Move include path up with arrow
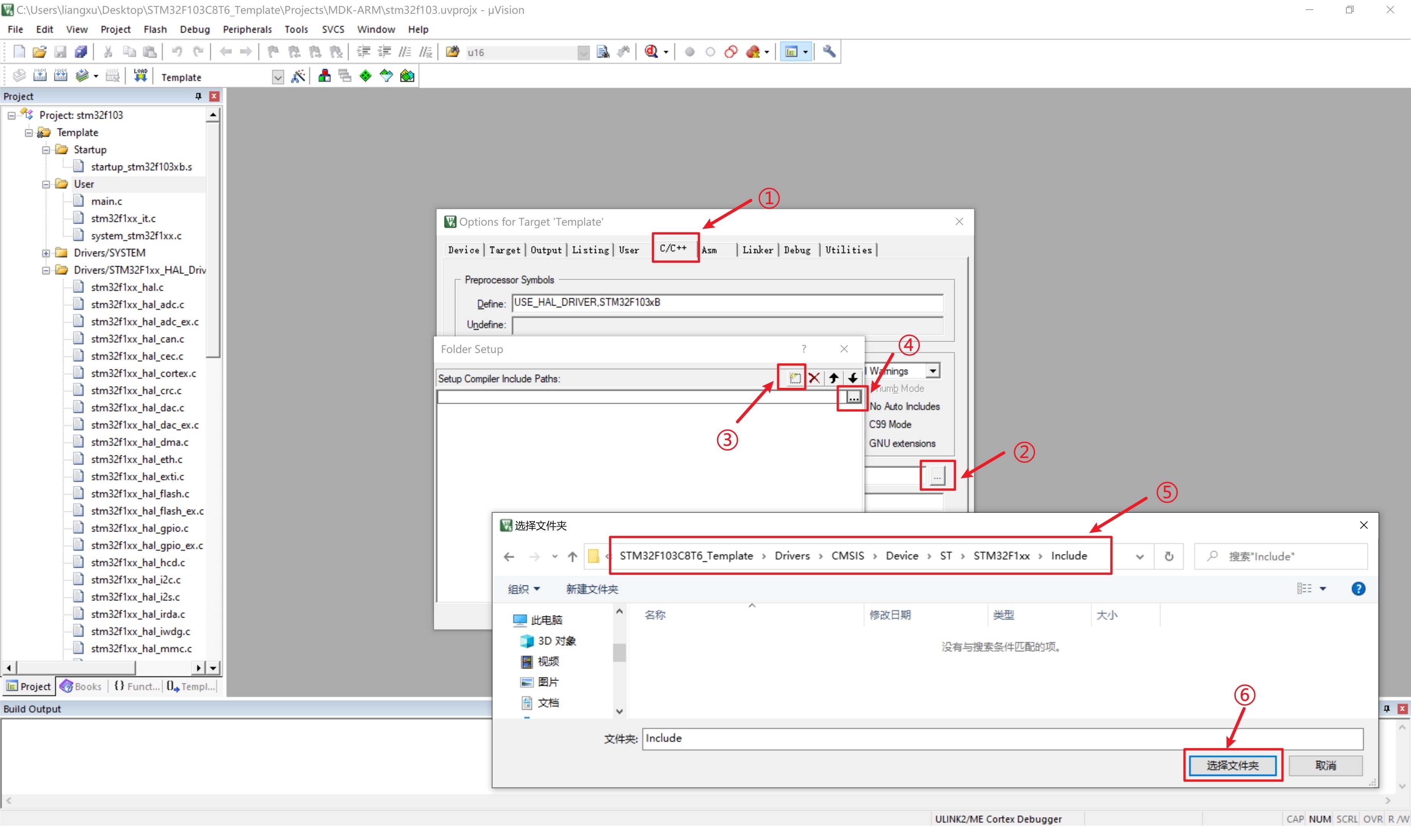Screen dimensions: 1411x826 (x=833, y=378)
